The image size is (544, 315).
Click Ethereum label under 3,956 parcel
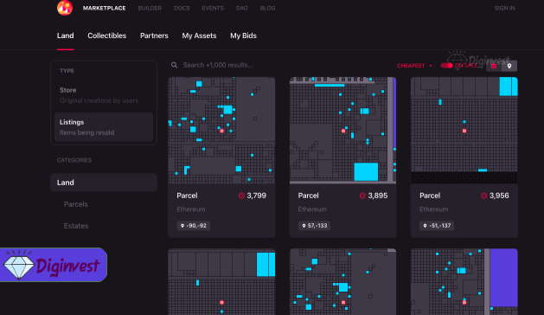[433, 209]
